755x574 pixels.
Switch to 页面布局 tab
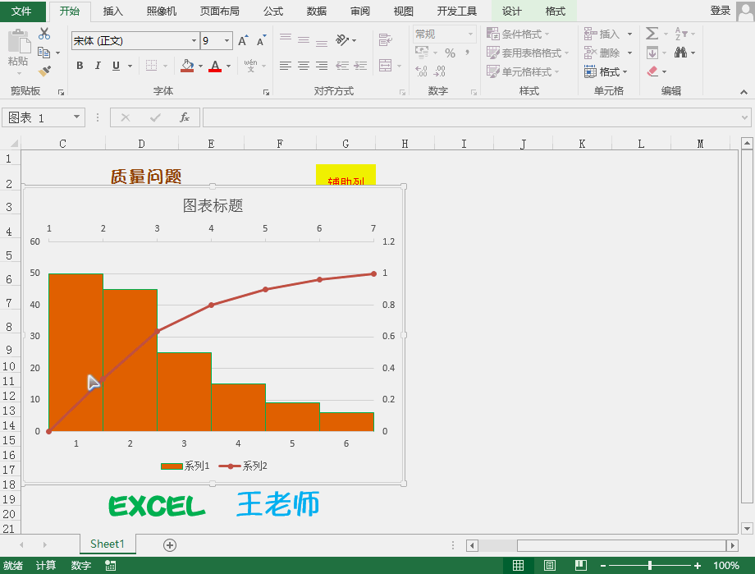[220, 11]
